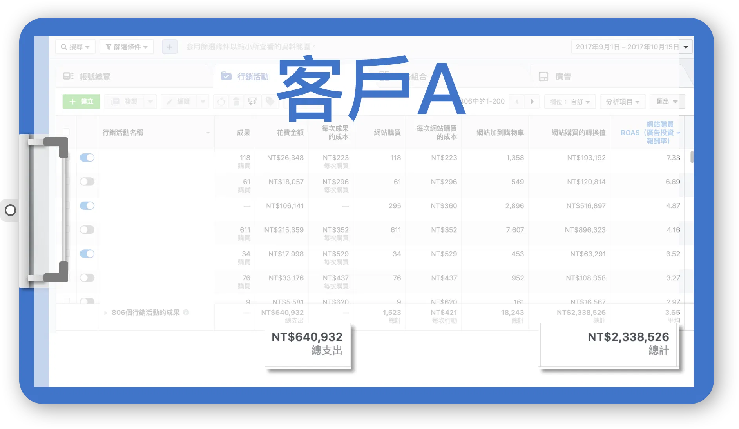This screenshot has height=429, width=739.
Task: Click the preview share icon in toolbar
Action: (252, 102)
